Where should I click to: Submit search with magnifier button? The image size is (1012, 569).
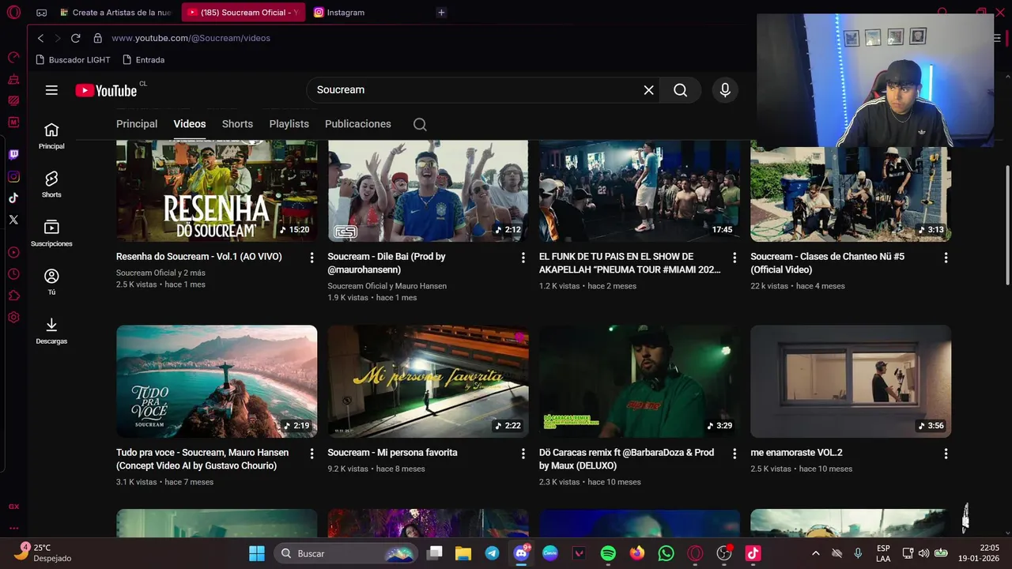click(681, 90)
